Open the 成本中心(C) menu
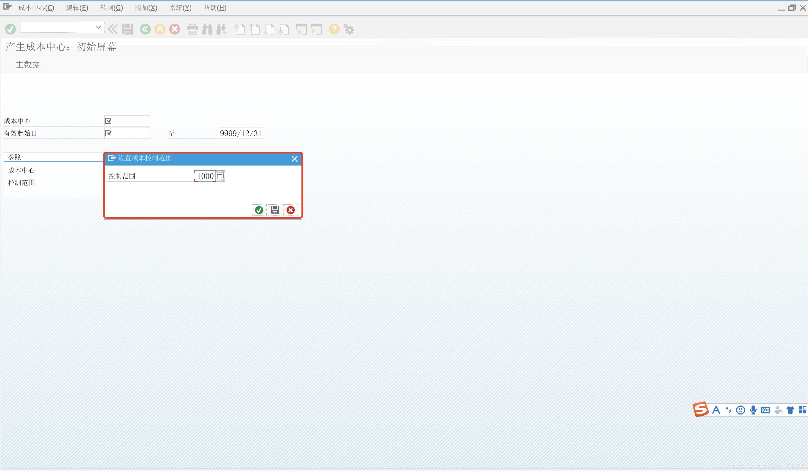 (36, 8)
